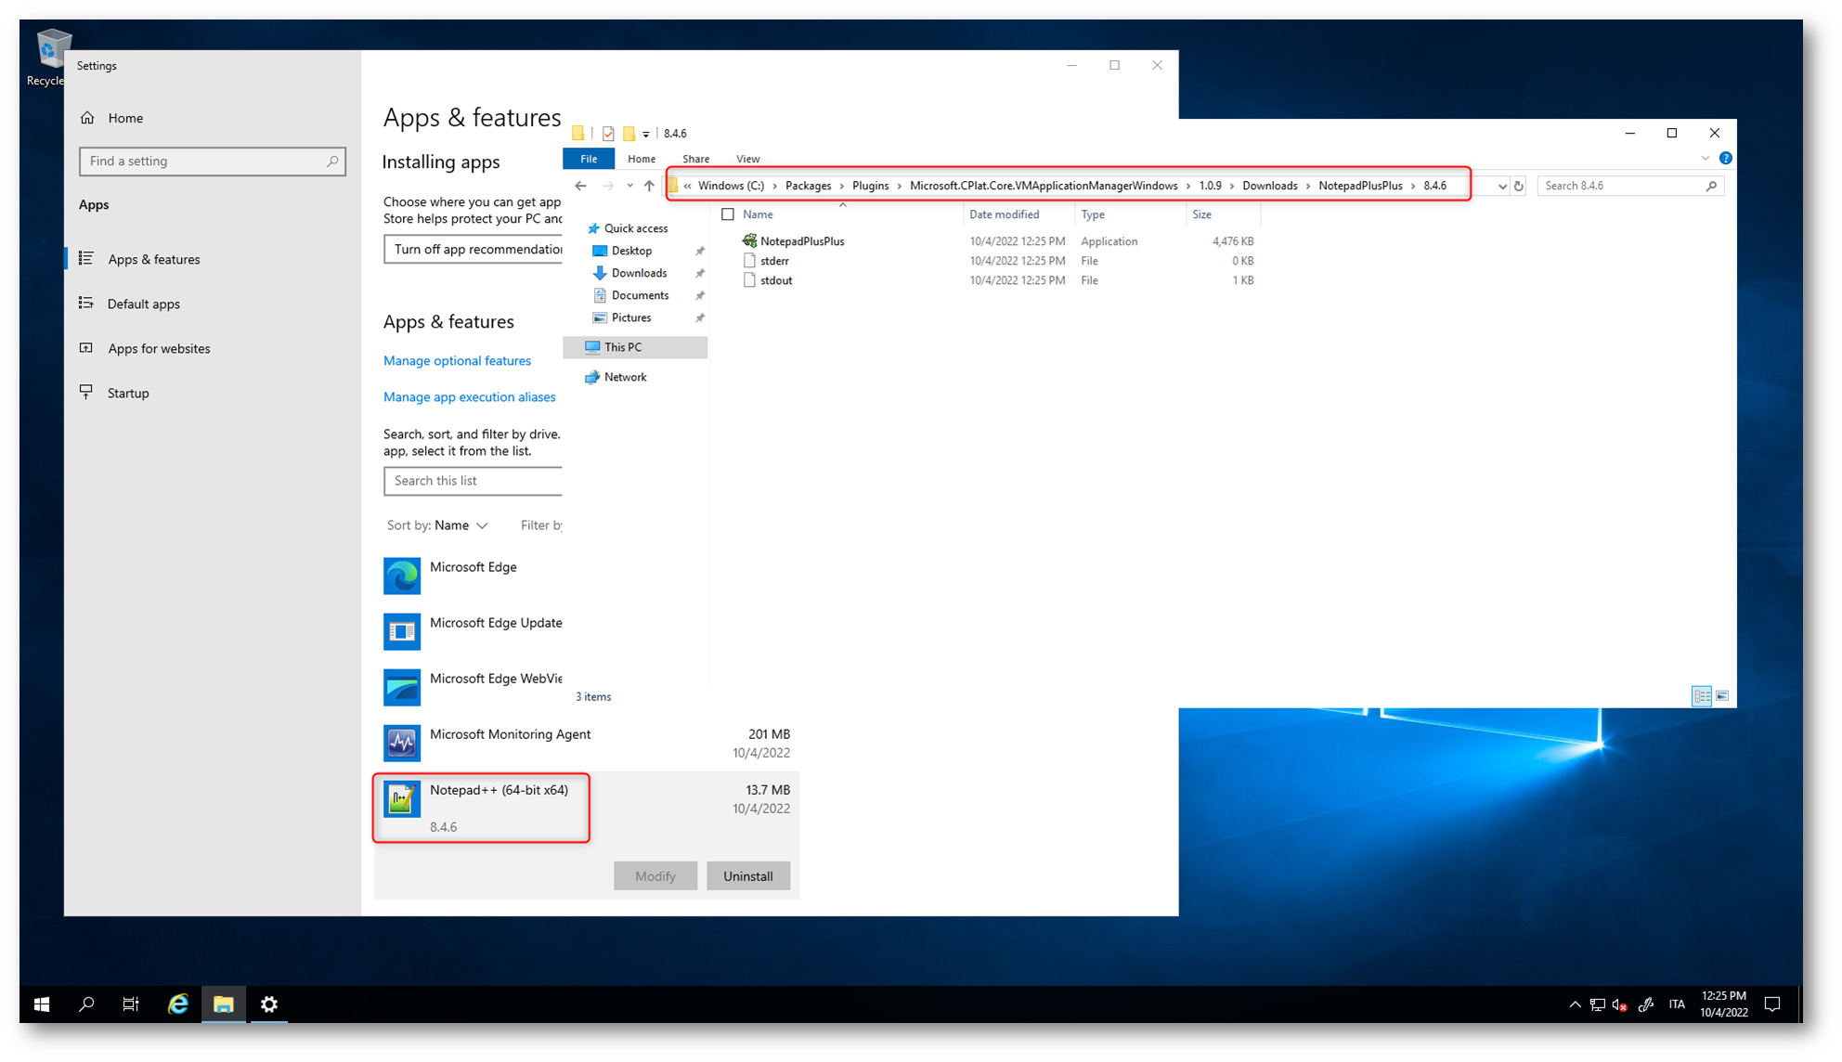Click Packages segment in address bar
The height and width of the screenshot is (1062, 1842).
pos(808,186)
